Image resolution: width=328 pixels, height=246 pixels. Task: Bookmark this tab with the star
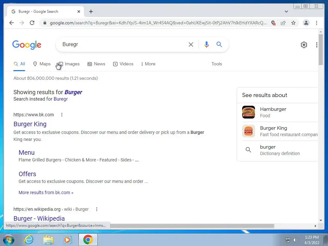(x=293, y=23)
